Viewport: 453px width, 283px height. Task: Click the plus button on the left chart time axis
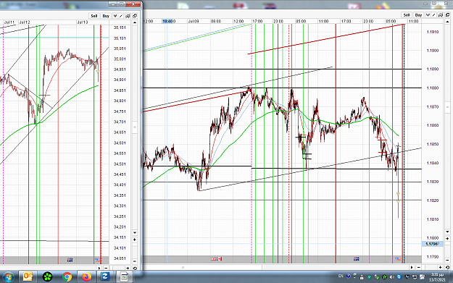click(x=128, y=268)
